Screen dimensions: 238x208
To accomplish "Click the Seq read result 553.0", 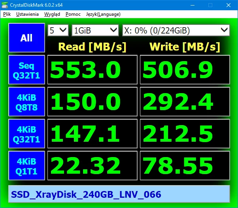I will [x=93, y=70].
